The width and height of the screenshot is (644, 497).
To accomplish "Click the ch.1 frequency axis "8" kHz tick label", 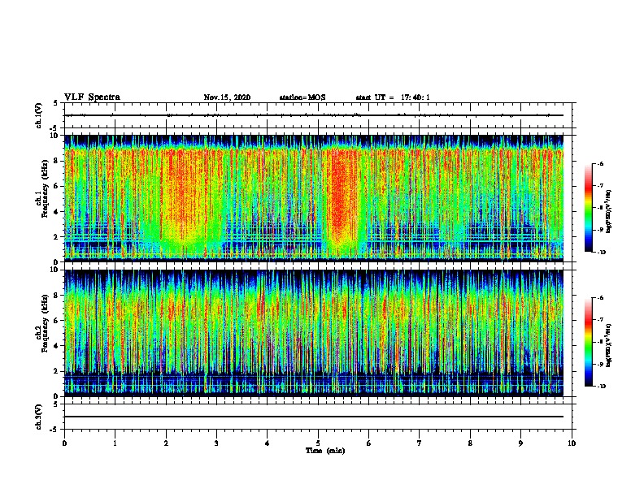I will click(56, 161).
